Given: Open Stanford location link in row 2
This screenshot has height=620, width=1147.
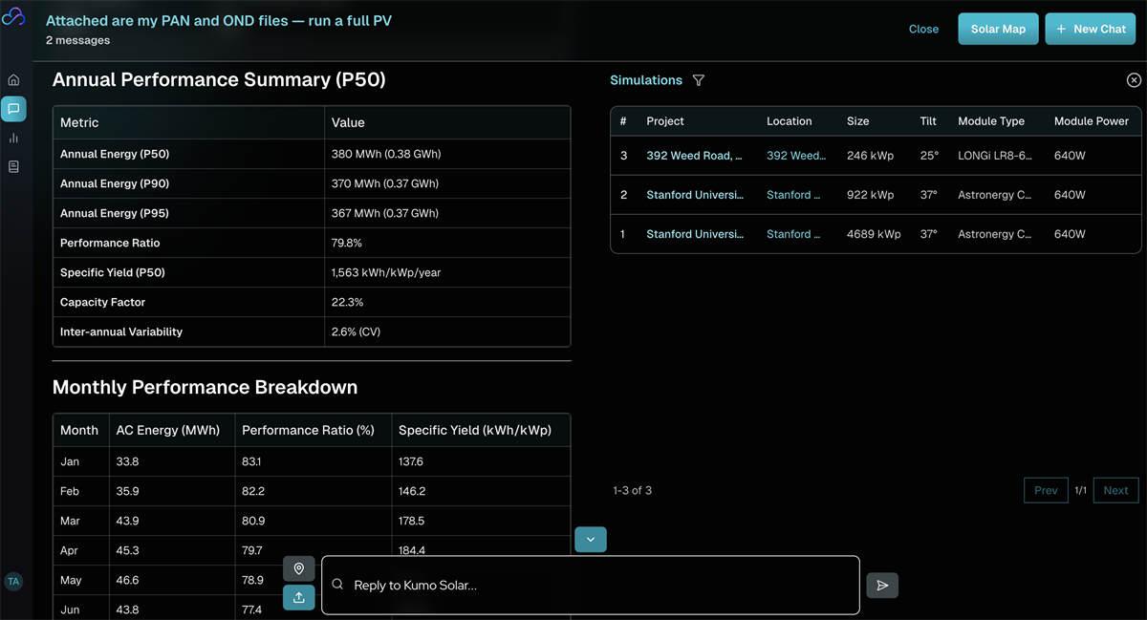Looking at the screenshot, I should pos(793,195).
